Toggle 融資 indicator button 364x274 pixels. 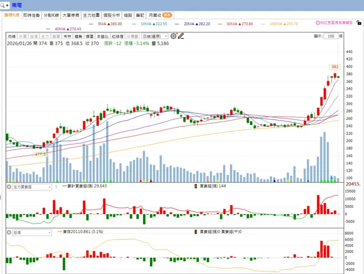coord(56,36)
